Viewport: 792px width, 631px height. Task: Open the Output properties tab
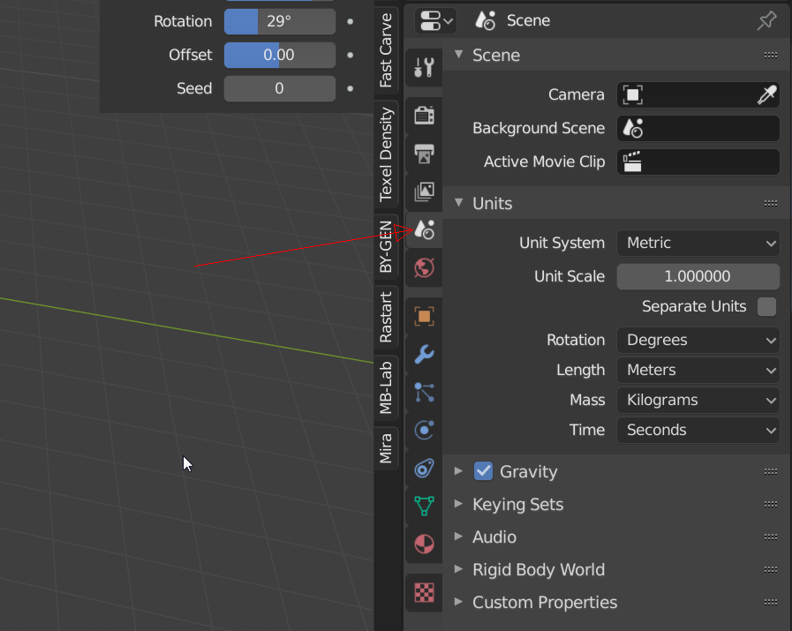tap(424, 154)
